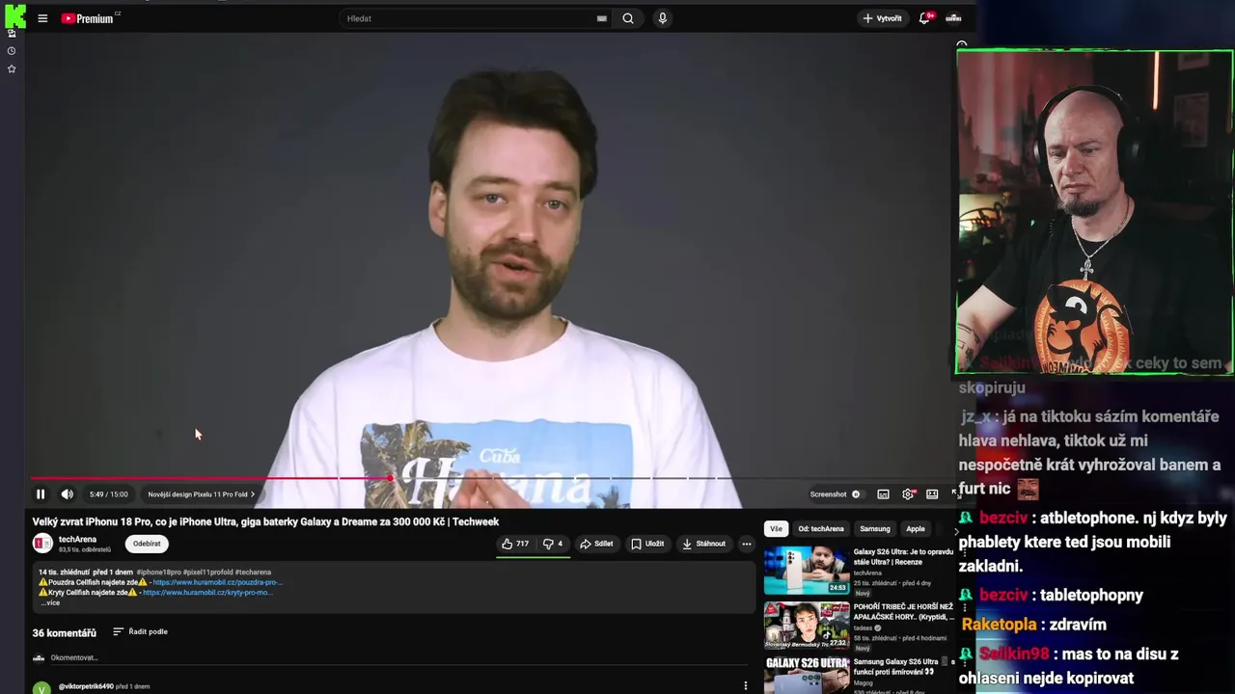This screenshot has height=694, width=1235.
Task: Open the Řadit podle sort dropdown
Action: point(141,631)
